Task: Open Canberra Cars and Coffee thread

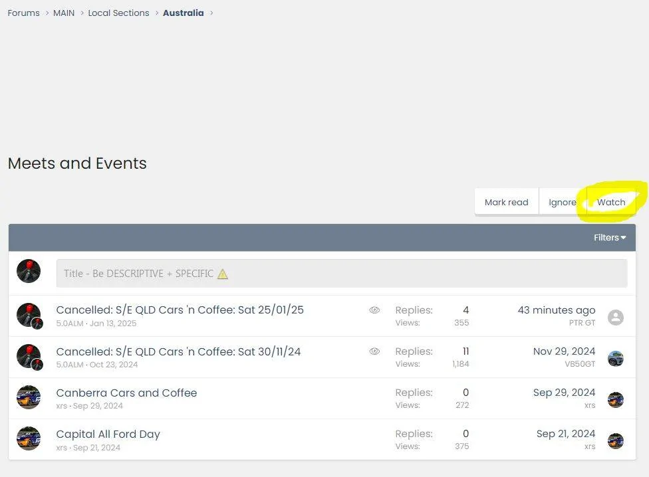Action: coord(126,393)
